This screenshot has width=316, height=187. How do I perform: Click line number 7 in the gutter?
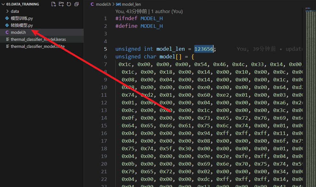[x=106, y=64]
